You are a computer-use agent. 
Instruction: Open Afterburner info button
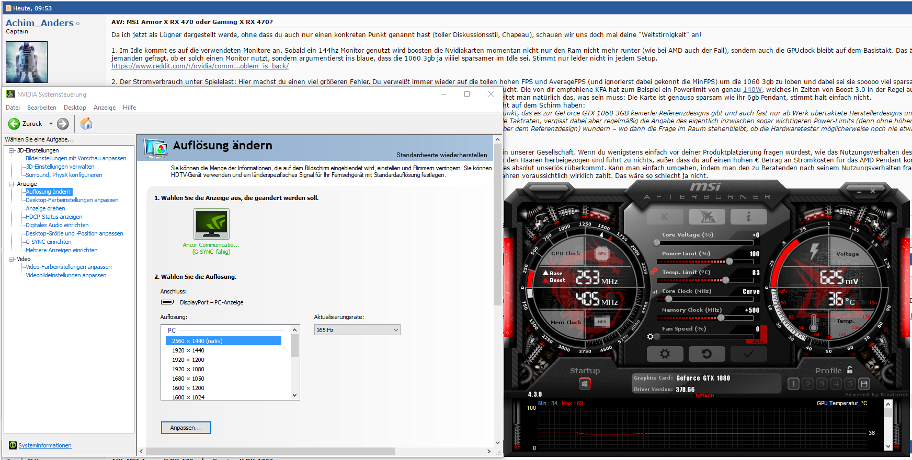[x=748, y=216]
